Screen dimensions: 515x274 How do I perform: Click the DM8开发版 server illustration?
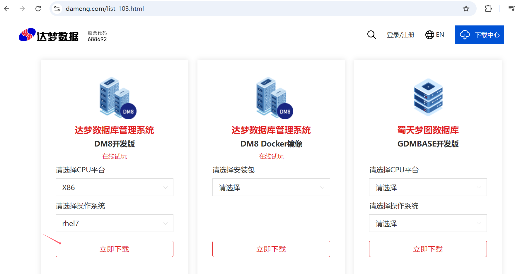tap(118, 98)
